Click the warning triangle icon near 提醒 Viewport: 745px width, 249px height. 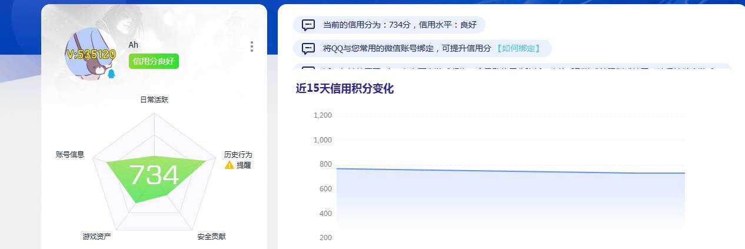pos(230,165)
